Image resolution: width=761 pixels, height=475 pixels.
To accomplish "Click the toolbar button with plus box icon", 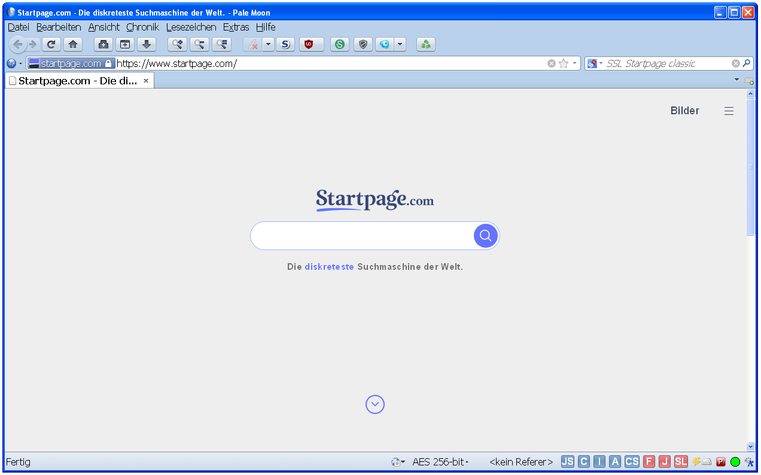I will (104, 44).
